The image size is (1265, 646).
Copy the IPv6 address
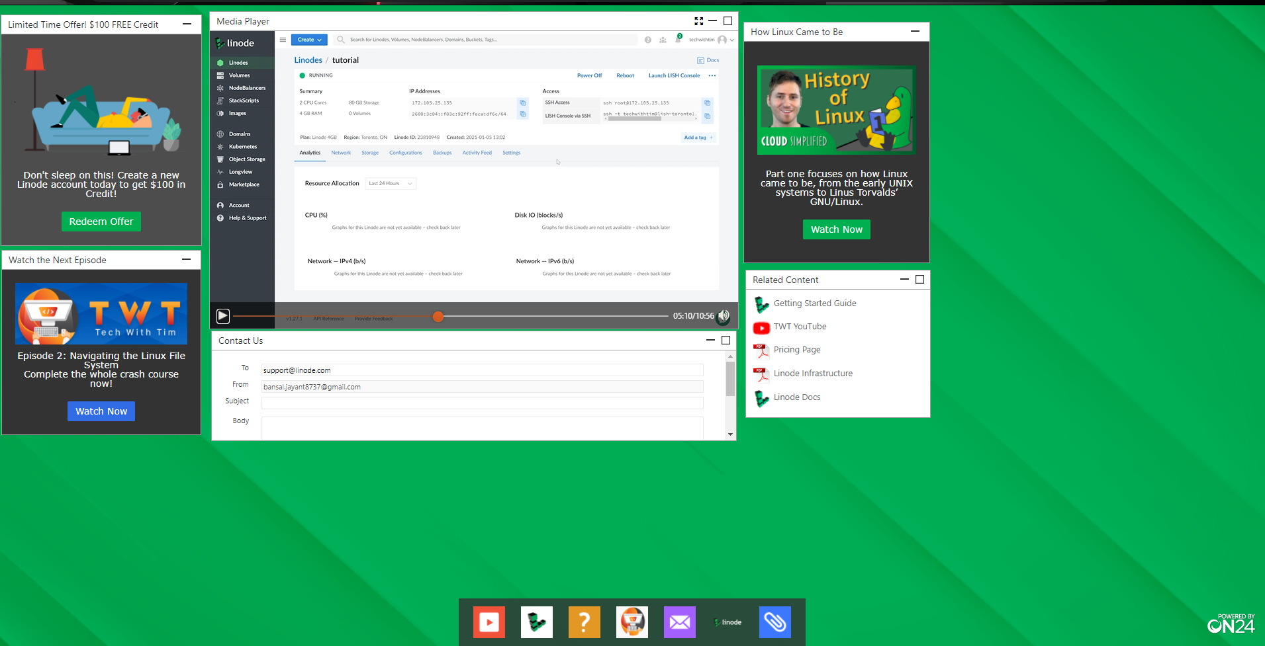click(x=523, y=114)
